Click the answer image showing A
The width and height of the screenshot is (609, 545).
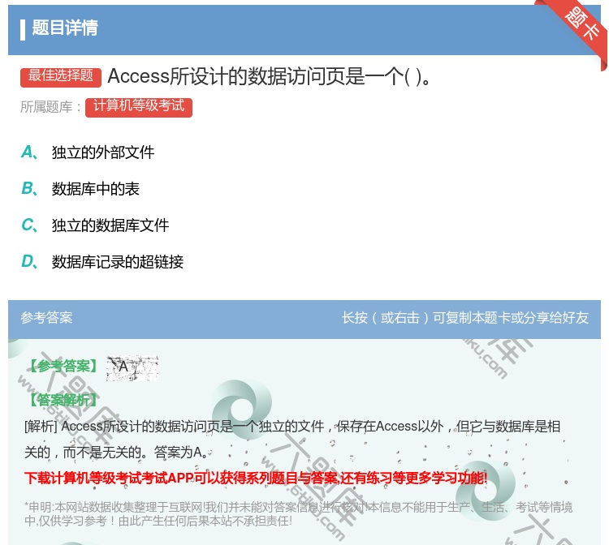132,367
